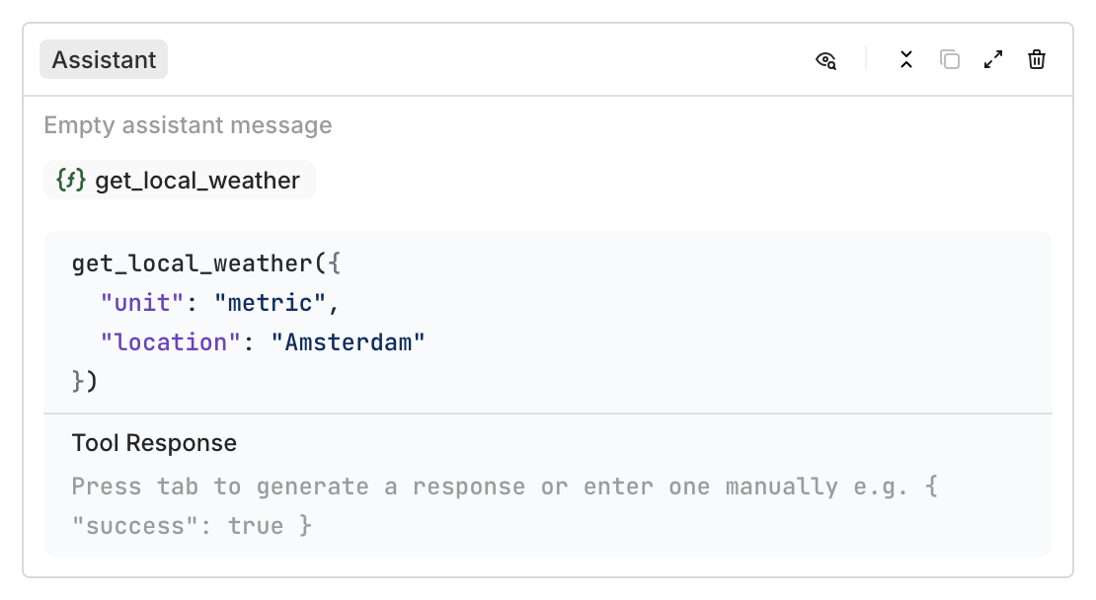
Task: Click the blank header area beside the Assistant label
Action: 490,59
